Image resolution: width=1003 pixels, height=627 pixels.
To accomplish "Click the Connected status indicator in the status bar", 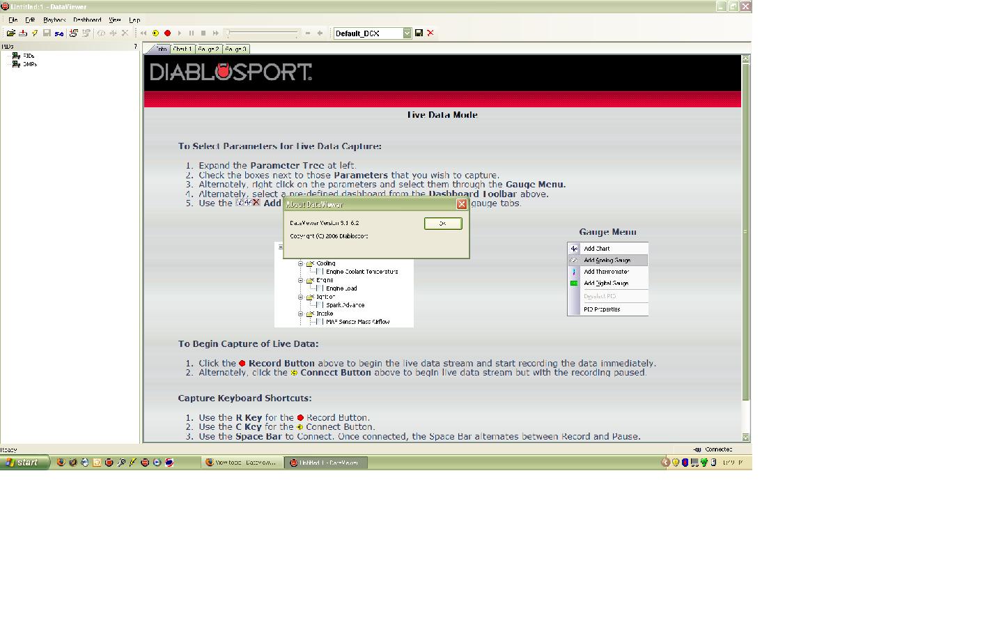I will pos(713,449).
